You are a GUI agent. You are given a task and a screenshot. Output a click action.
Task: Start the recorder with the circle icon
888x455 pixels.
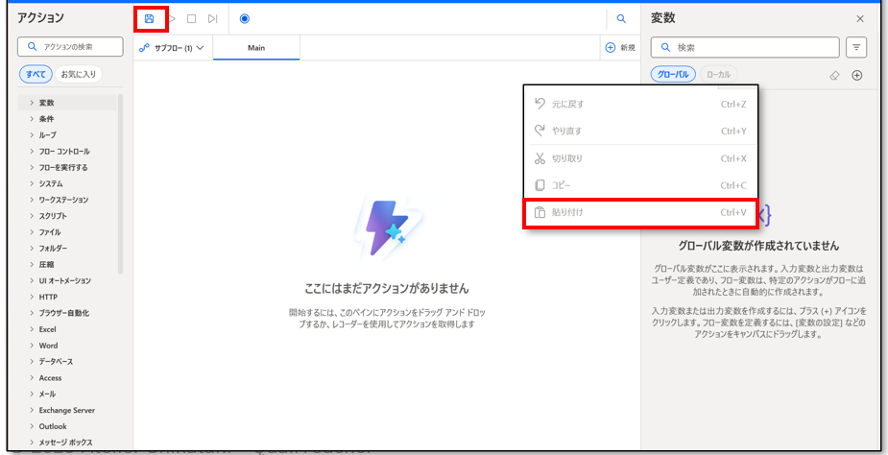pos(244,18)
